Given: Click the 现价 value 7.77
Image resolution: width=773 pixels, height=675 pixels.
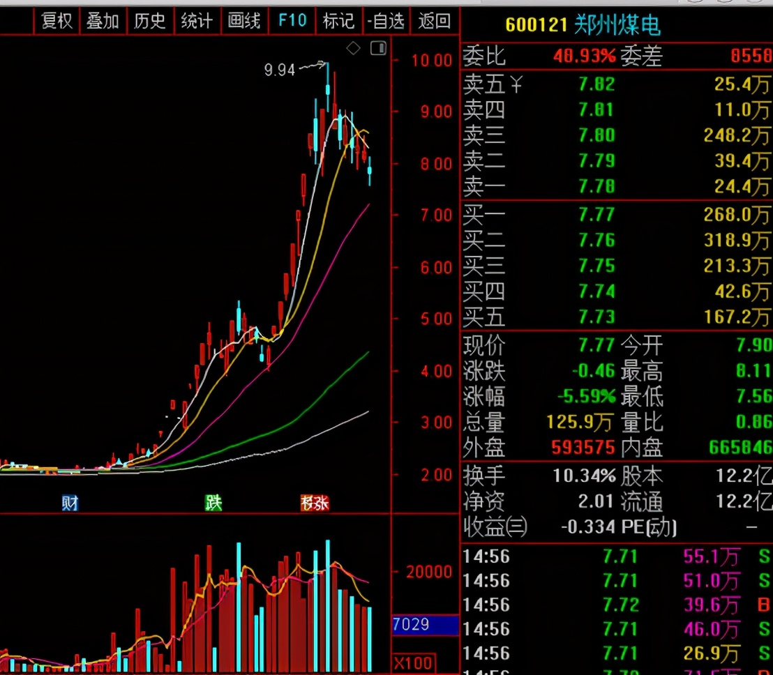Looking at the screenshot, I should pos(596,345).
